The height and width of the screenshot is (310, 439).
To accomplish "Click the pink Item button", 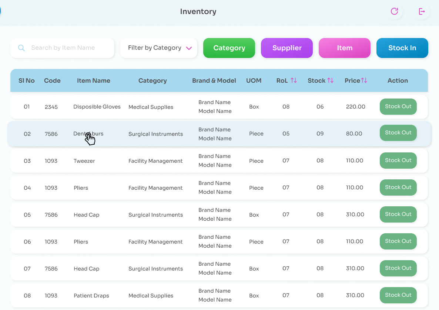I will point(344,48).
